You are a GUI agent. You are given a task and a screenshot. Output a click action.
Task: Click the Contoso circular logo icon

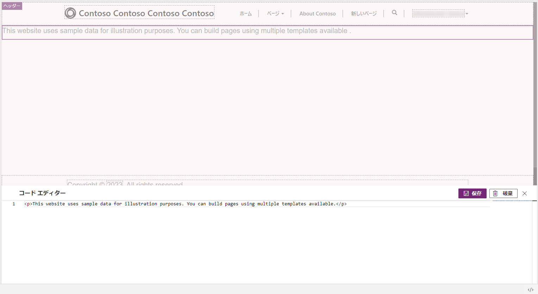point(70,13)
